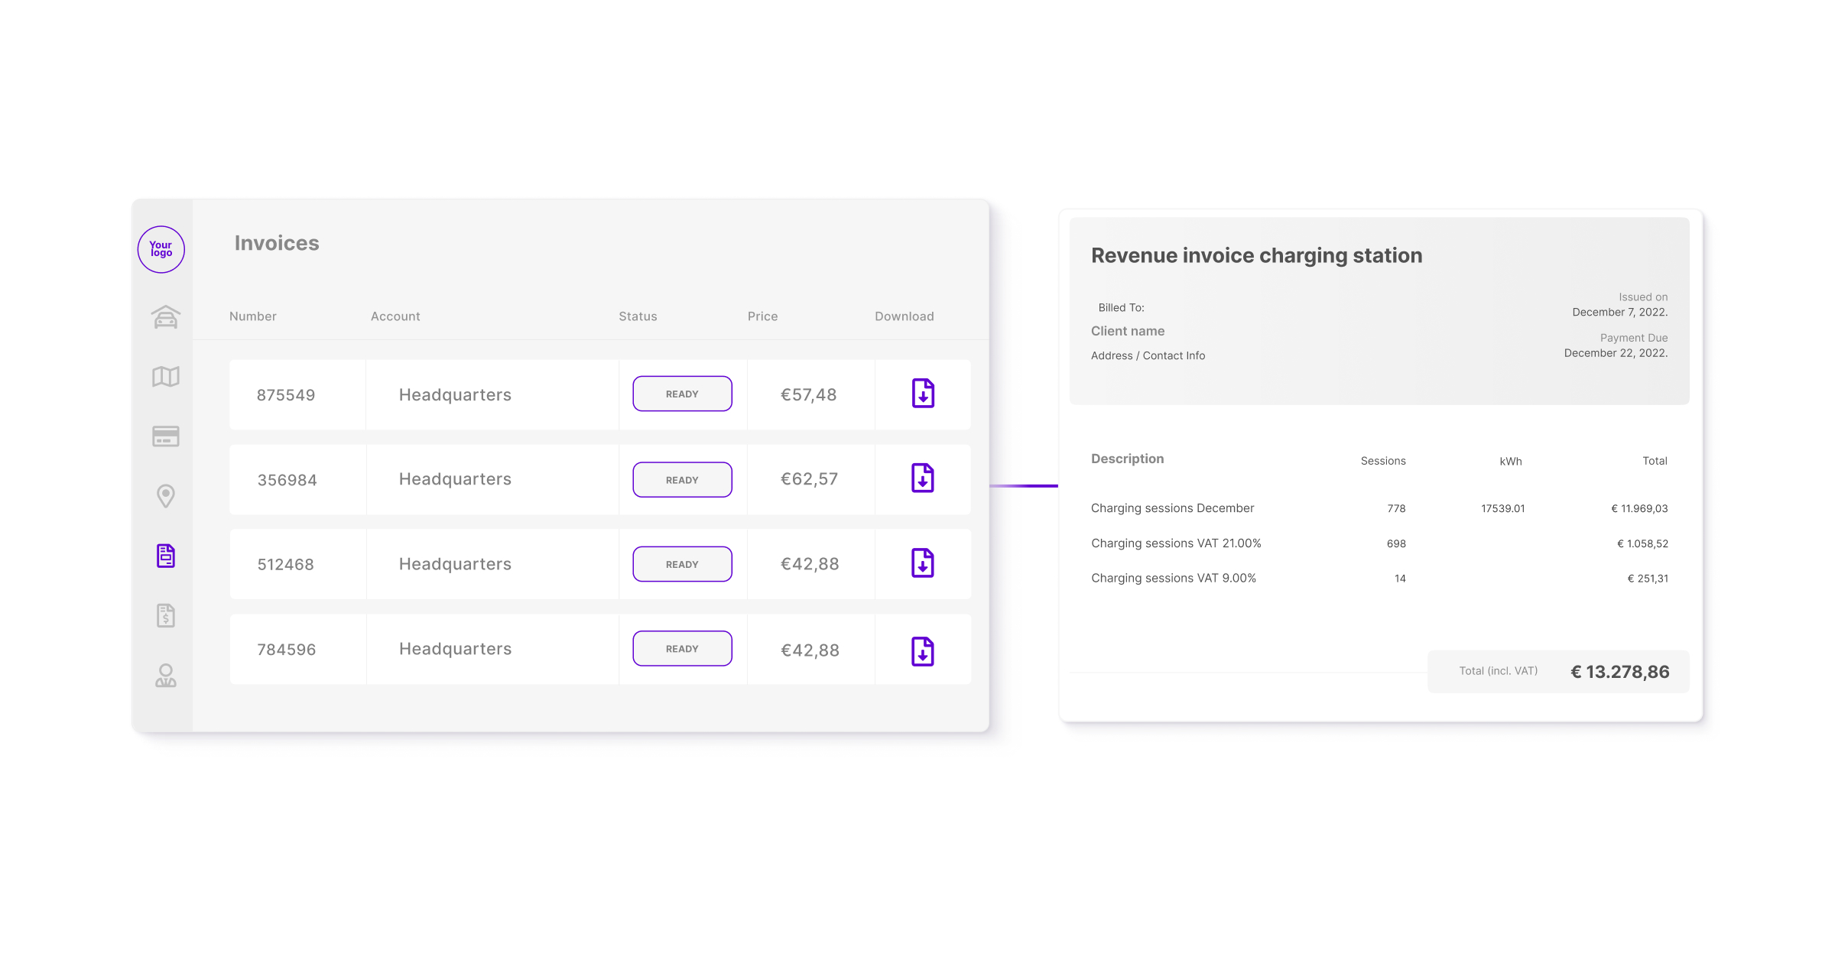The height and width of the screenshot is (963, 1835).
Task: Click the user account icon at sidebar bottom
Action: pos(164,676)
